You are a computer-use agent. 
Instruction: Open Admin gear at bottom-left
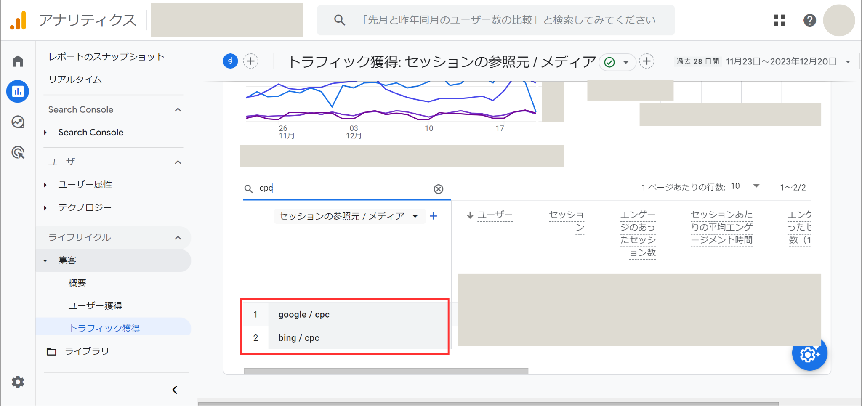(18, 382)
